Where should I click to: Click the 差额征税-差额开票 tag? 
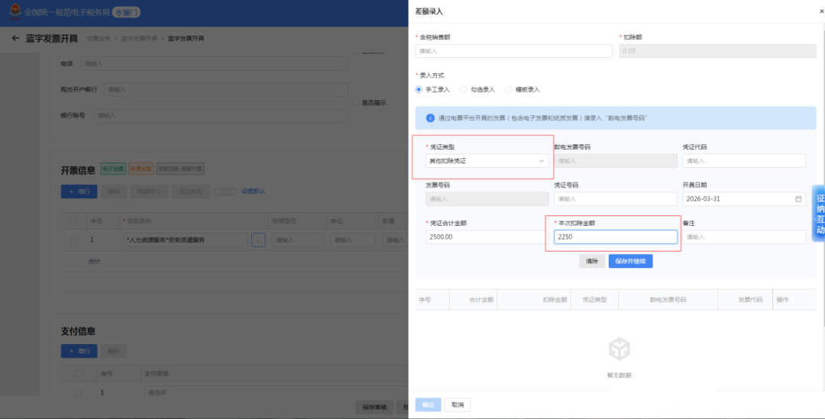coord(180,169)
